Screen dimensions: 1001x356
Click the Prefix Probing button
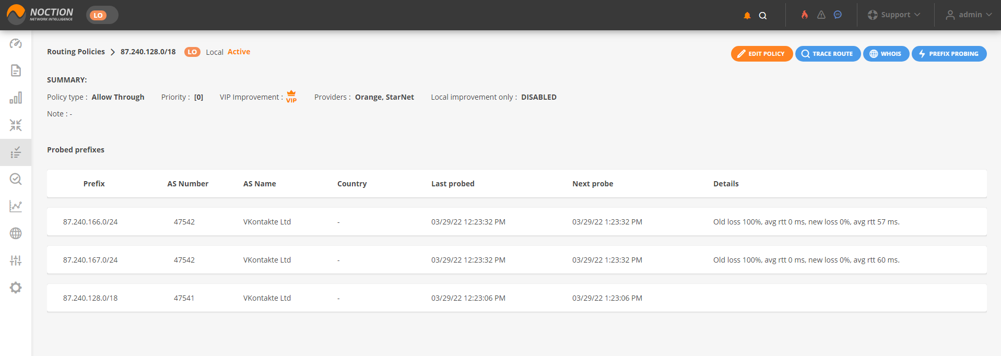point(949,54)
